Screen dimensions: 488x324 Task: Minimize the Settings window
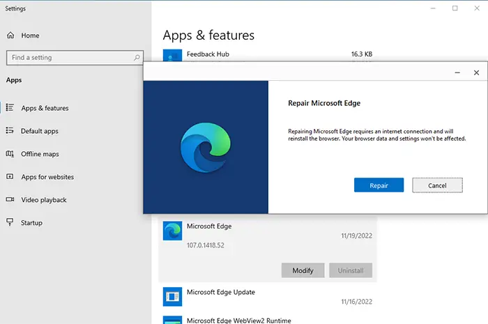click(433, 8)
